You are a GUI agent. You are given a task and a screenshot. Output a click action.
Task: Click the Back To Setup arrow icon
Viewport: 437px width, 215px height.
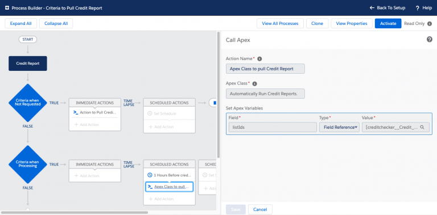372,8
